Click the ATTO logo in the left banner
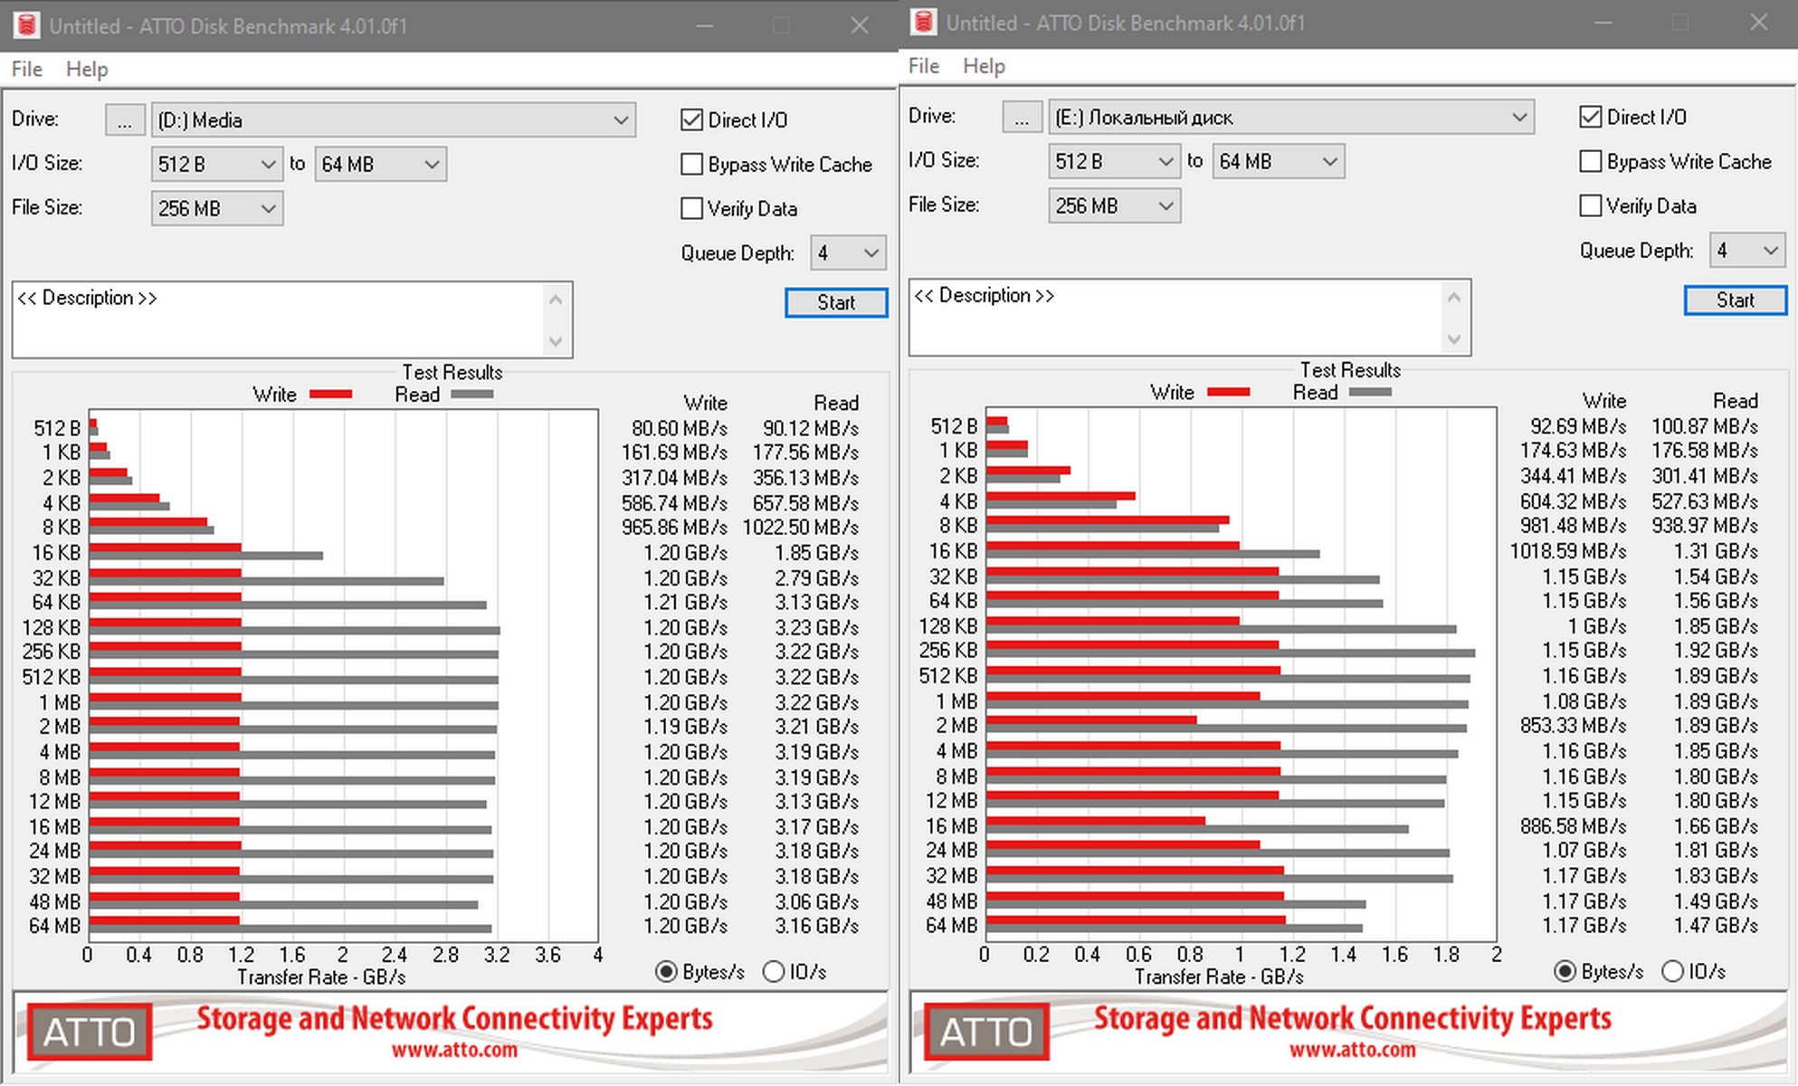 point(90,1031)
